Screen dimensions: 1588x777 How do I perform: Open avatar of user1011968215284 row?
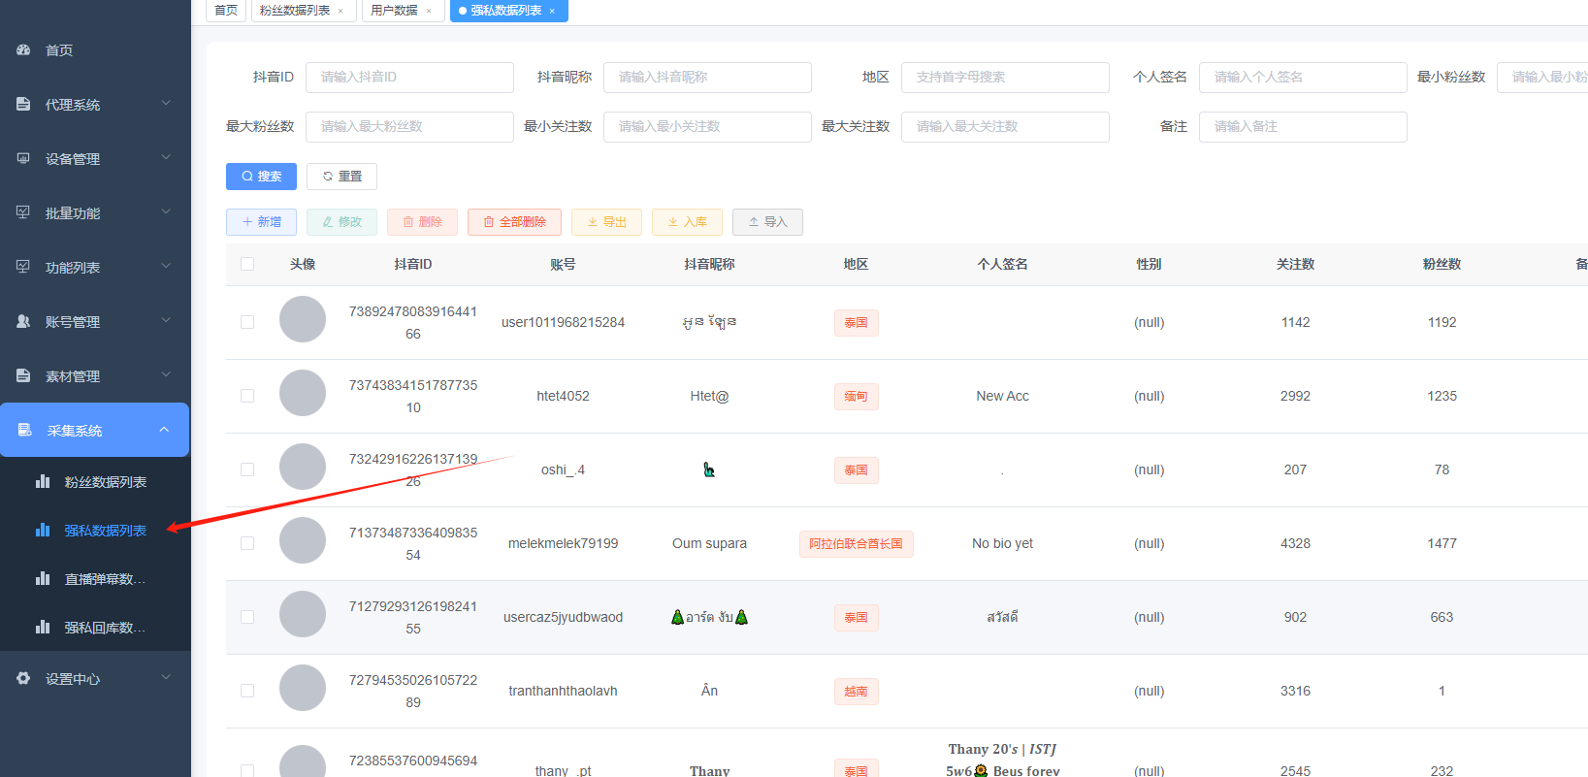click(303, 319)
